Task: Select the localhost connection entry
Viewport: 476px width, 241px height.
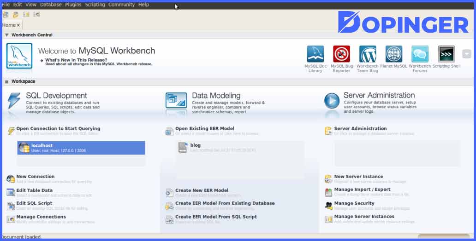Action: pos(81,148)
